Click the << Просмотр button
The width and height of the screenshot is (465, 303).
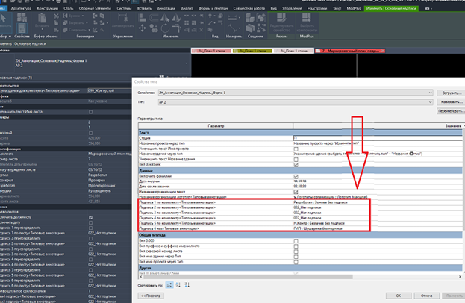click(151, 296)
